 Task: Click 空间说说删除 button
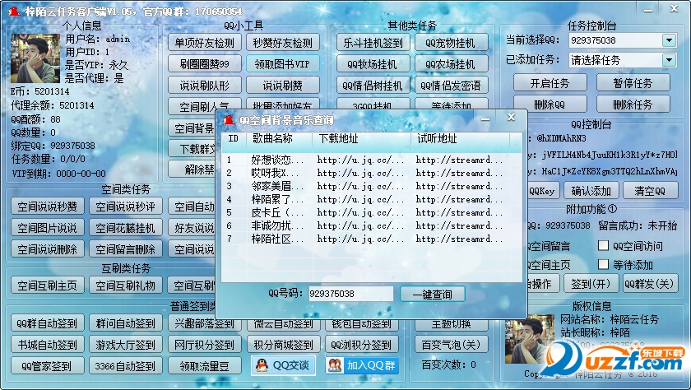48,249
